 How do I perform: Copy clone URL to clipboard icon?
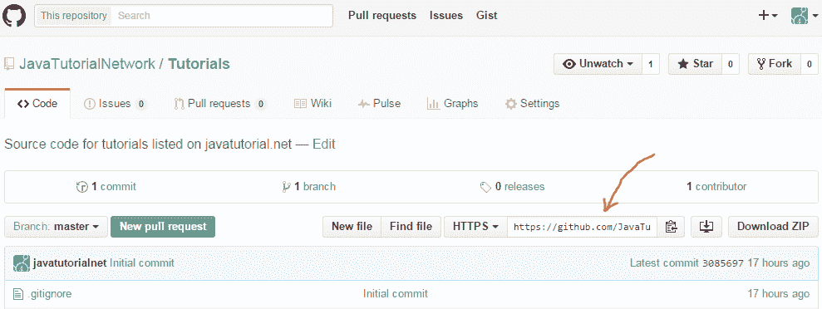(671, 227)
